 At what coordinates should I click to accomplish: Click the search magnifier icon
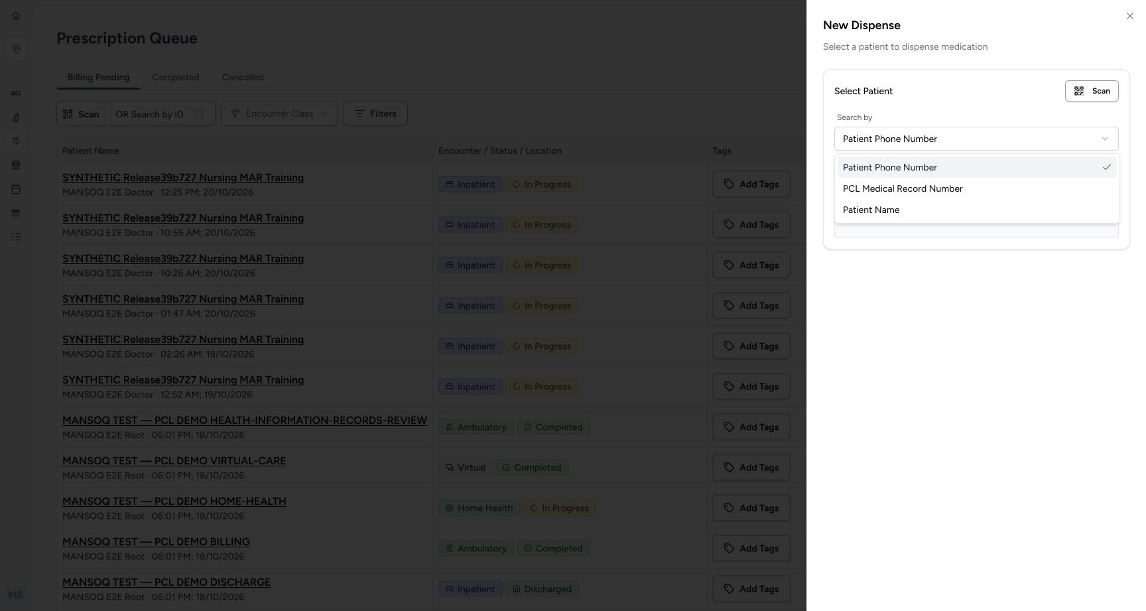[199, 114]
